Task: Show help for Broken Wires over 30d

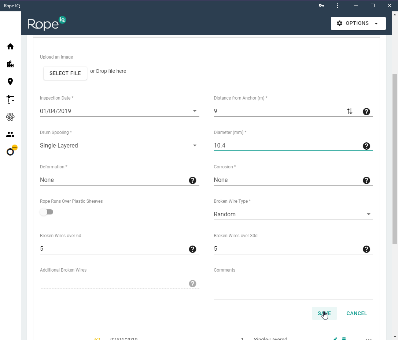Action: [x=366, y=249]
